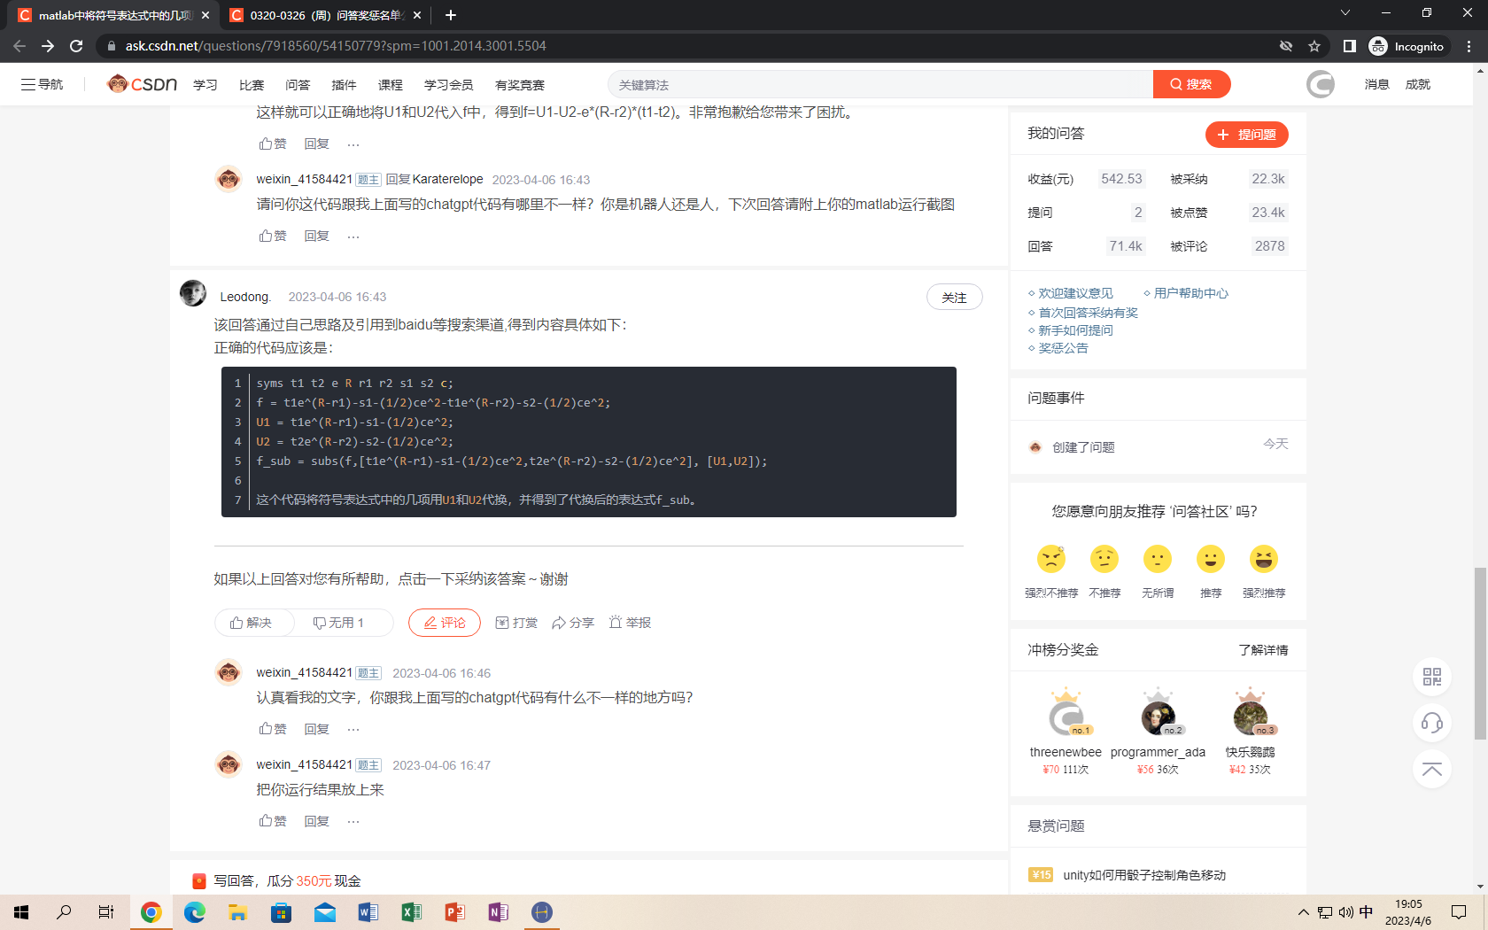This screenshot has width=1488, height=930.
Task: Click 了解详情 in the 冲榜分奖金 panel
Action: point(1263,650)
